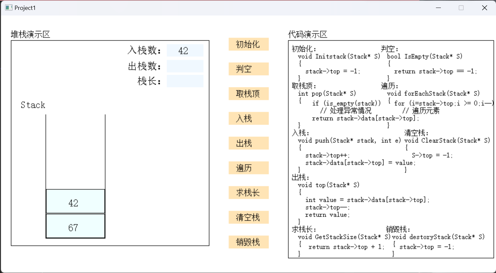Minimize the Project1 window
Image resolution: width=496 pixels, height=273 pixels.
(x=438, y=8)
